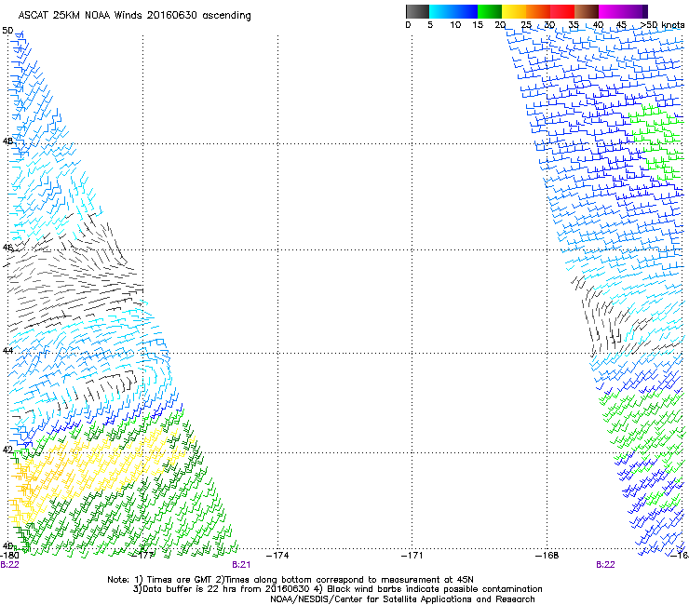Image resolution: width=689 pixels, height=605 pixels.
Task: Click the longitude label '-174'
Action: pyautogui.click(x=277, y=556)
